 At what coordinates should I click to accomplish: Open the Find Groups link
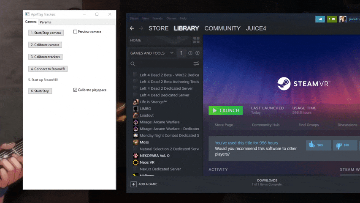pos(309,125)
